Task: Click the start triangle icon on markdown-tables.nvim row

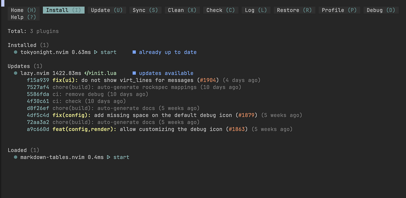Action: pyautogui.click(x=109, y=157)
